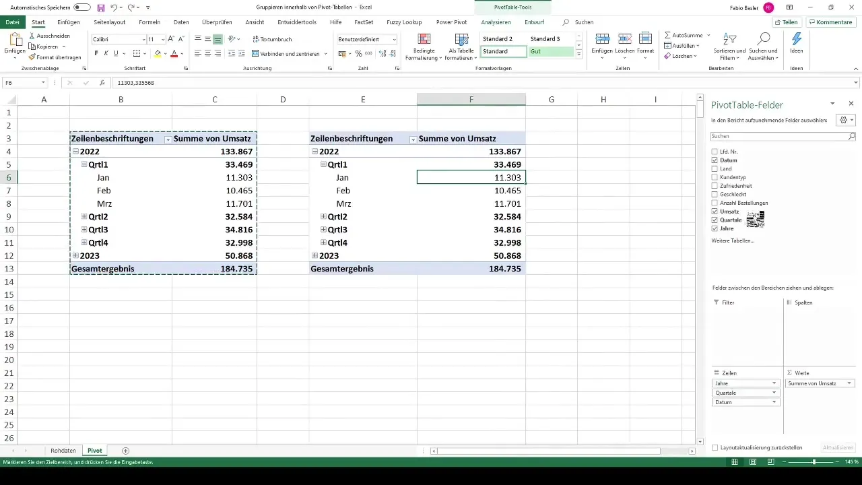The height and width of the screenshot is (485, 862).
Task: Open Als Tabelle formatieren icon
Action: 461,39
